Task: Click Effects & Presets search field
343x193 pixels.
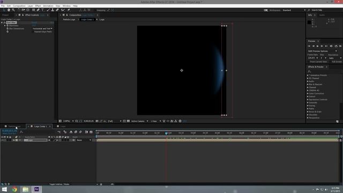Action: pos(325,71)
